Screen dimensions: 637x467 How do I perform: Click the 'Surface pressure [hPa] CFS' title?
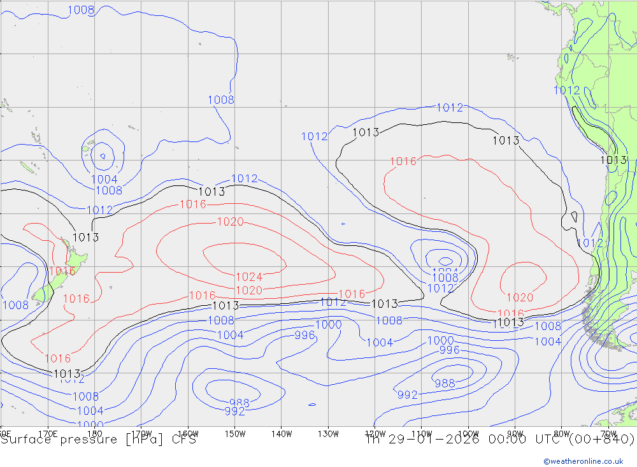98,440
